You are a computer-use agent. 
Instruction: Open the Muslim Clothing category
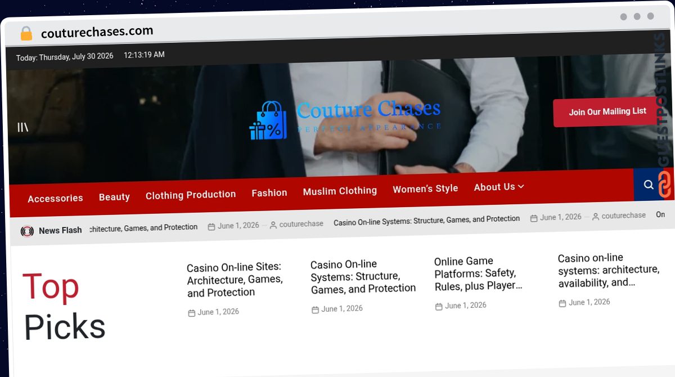tap(340, 191)
